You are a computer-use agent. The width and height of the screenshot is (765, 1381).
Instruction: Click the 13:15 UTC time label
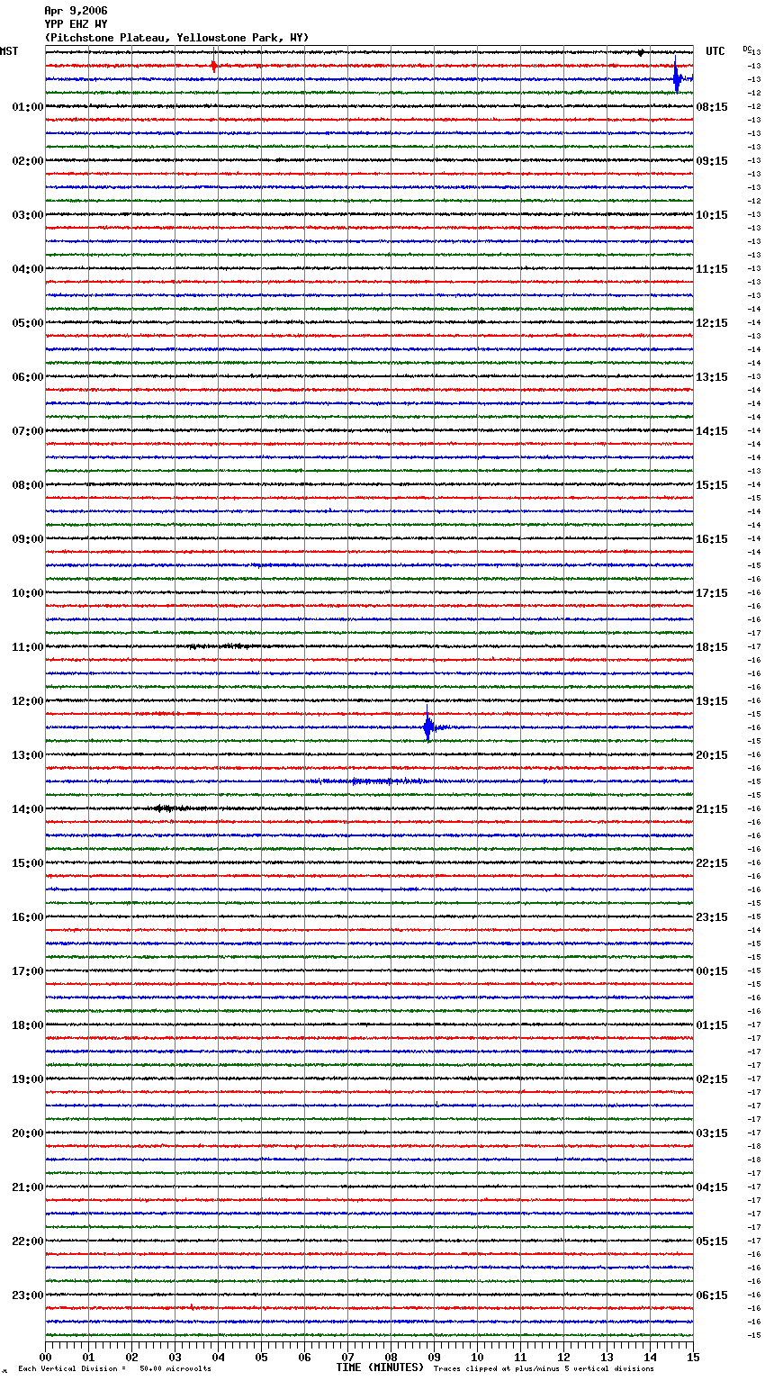(x=712, y=377)
